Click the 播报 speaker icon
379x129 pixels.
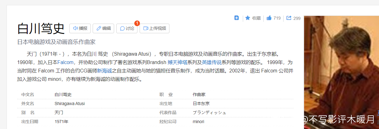[75, 28]
